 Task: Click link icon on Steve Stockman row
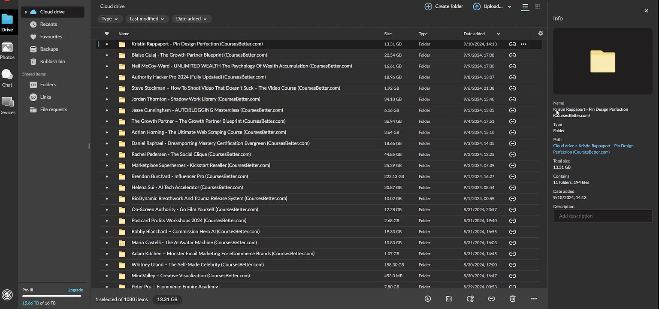tap(512, 88)
